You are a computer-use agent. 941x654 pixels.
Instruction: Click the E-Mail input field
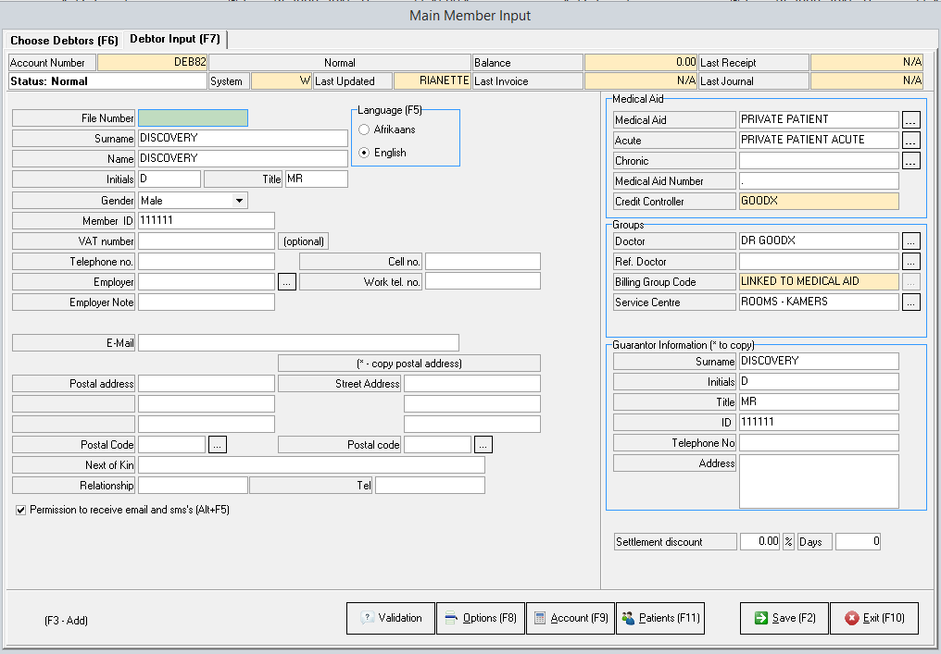tap(298, 343)
